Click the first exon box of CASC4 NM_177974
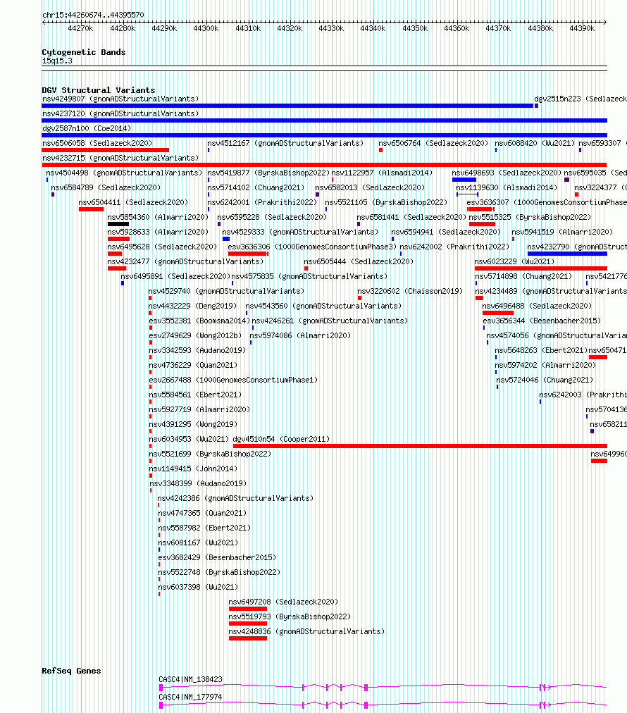This screenshot has width=627, height=713. [161, 705]
